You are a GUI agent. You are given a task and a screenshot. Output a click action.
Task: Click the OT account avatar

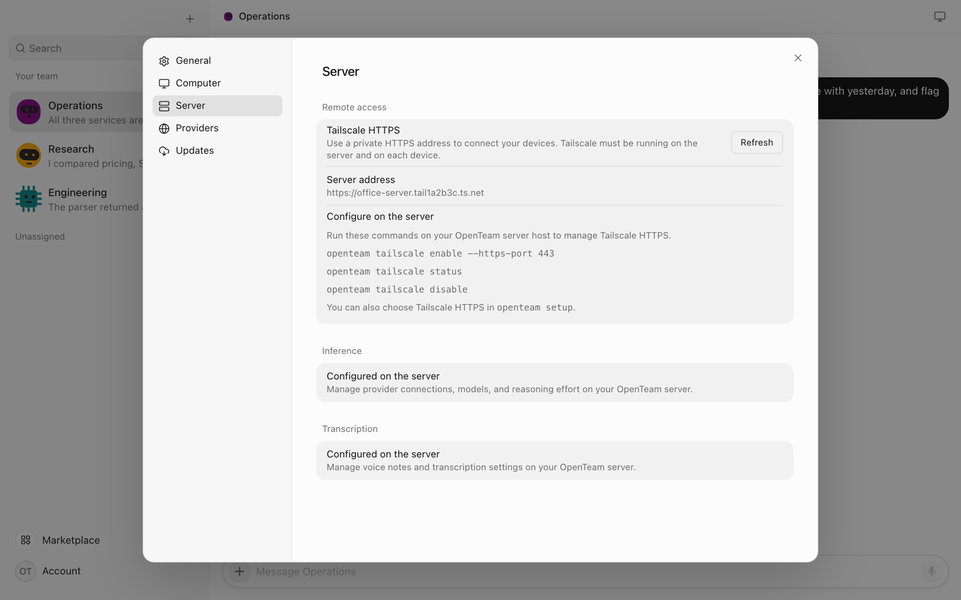click(x=26, y=571)
